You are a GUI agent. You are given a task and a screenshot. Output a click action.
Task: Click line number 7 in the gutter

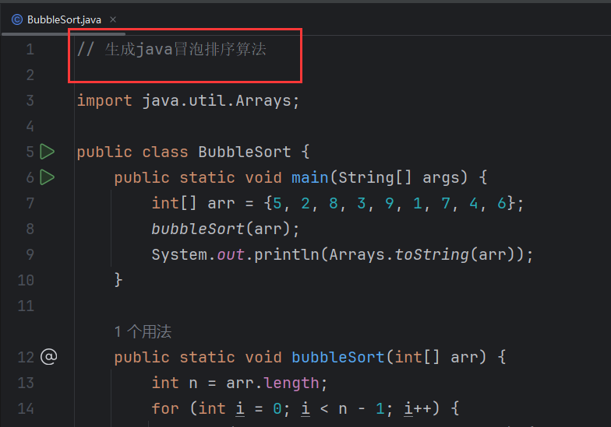pyautogui.click(x=30, y=203)
